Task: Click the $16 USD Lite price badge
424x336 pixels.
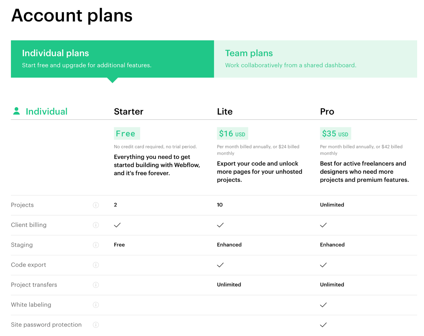Action: 232,133
